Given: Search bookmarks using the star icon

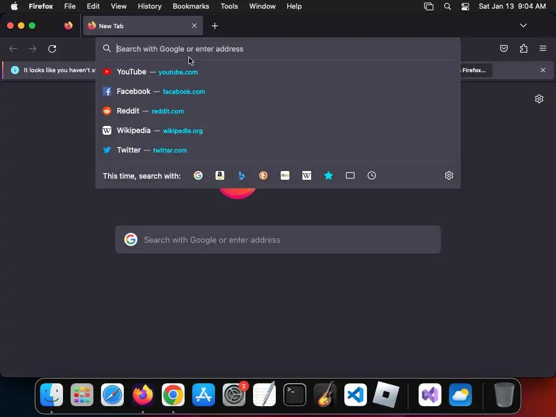Looking at the screenshot, I should tap(328, 175).
